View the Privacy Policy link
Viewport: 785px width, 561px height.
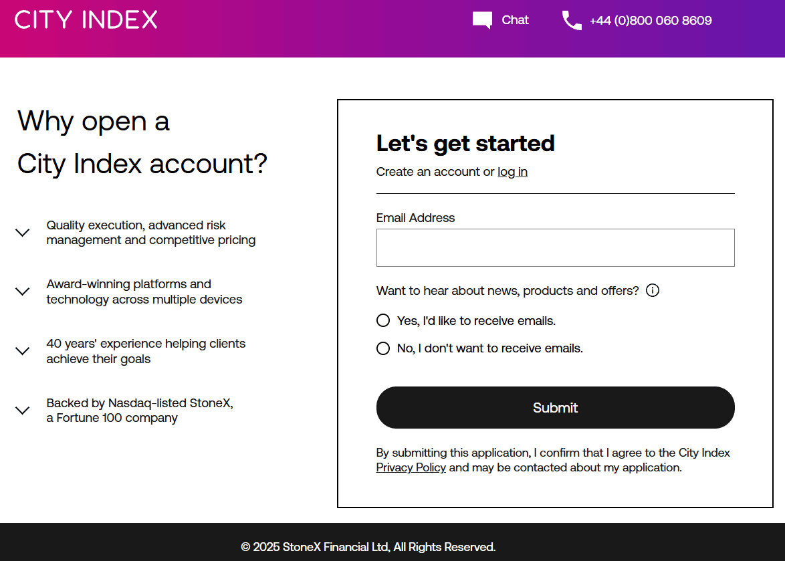(x=411, y=467)
